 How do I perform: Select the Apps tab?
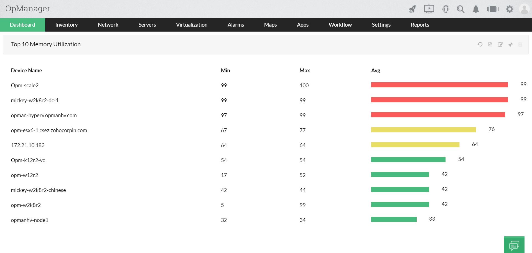click(x=303, y=25)
